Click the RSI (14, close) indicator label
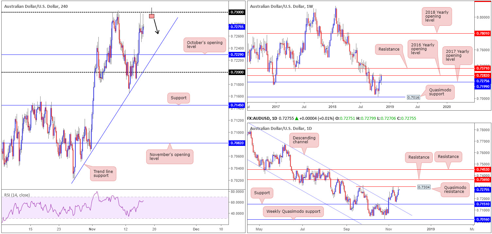 17,195
